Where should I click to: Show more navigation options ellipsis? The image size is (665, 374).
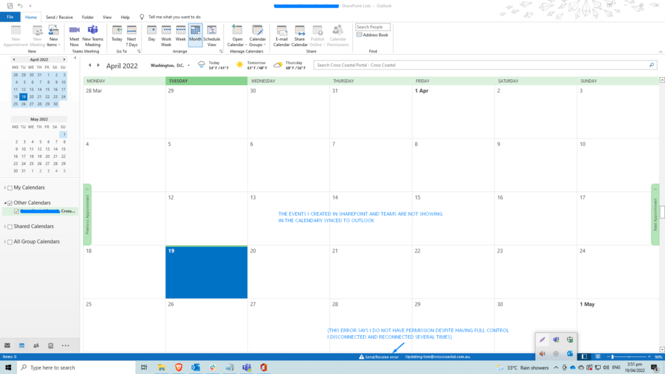pos(66,345)
